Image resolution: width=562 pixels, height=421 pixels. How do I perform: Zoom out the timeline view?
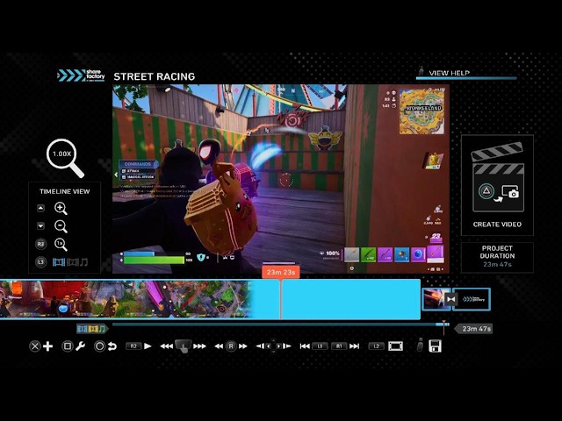pyautogui.click(x=61, y=226)
